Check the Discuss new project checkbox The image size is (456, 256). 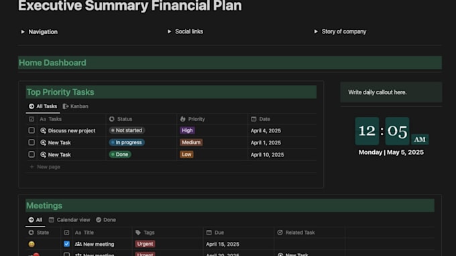pyautogui.click(x=32, y=130)
